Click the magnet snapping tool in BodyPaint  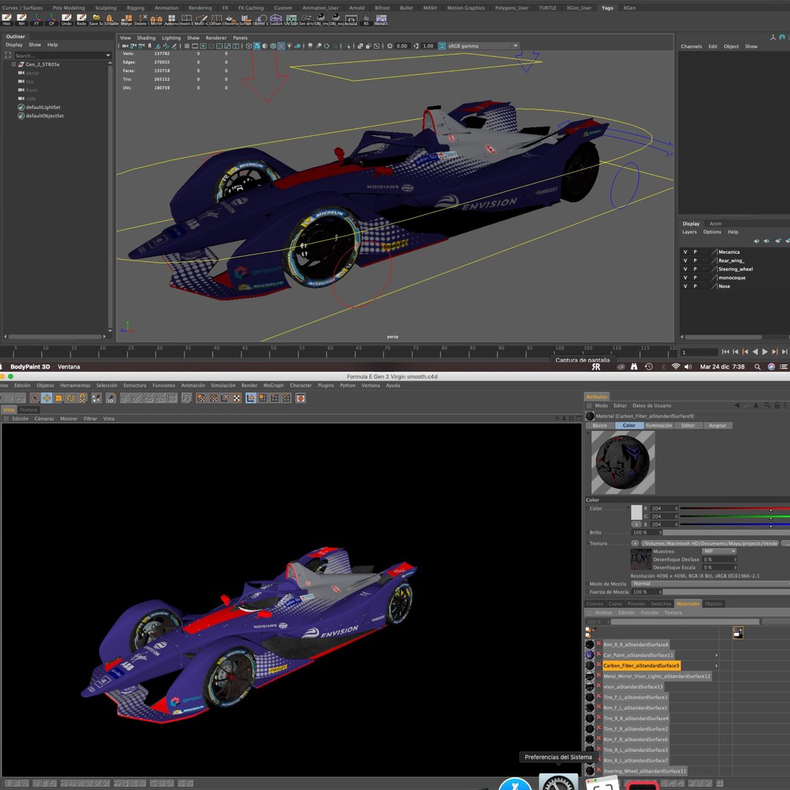coord(83,398)
